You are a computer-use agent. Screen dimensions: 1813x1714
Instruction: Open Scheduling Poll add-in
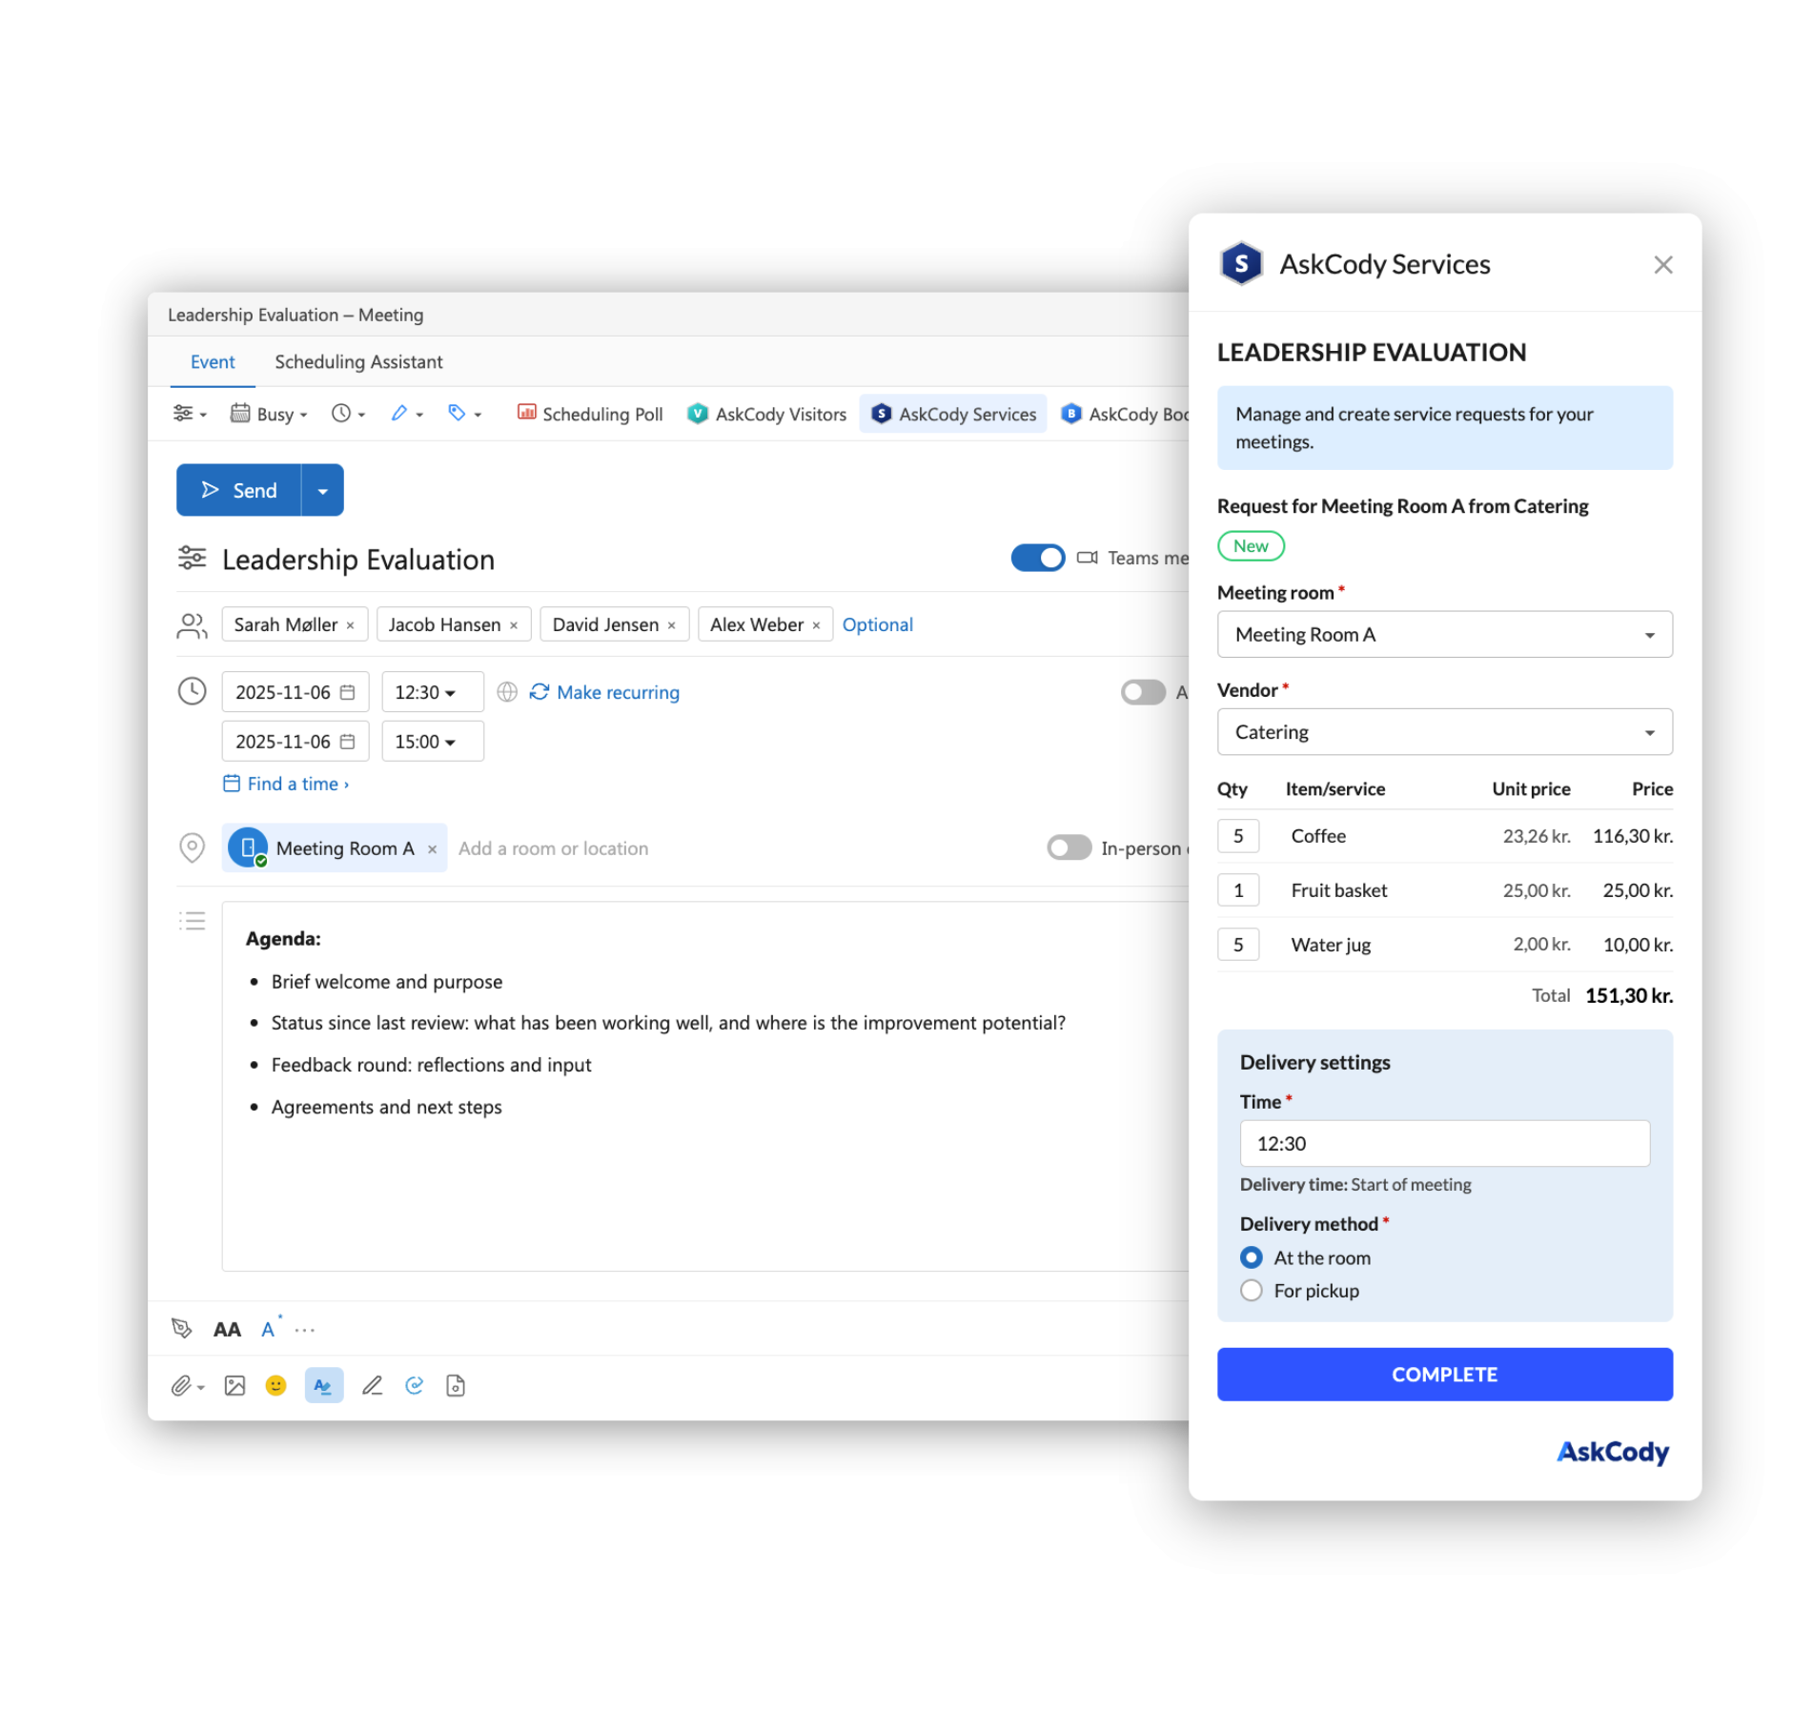pyautogui.click(x=590, y=414)
